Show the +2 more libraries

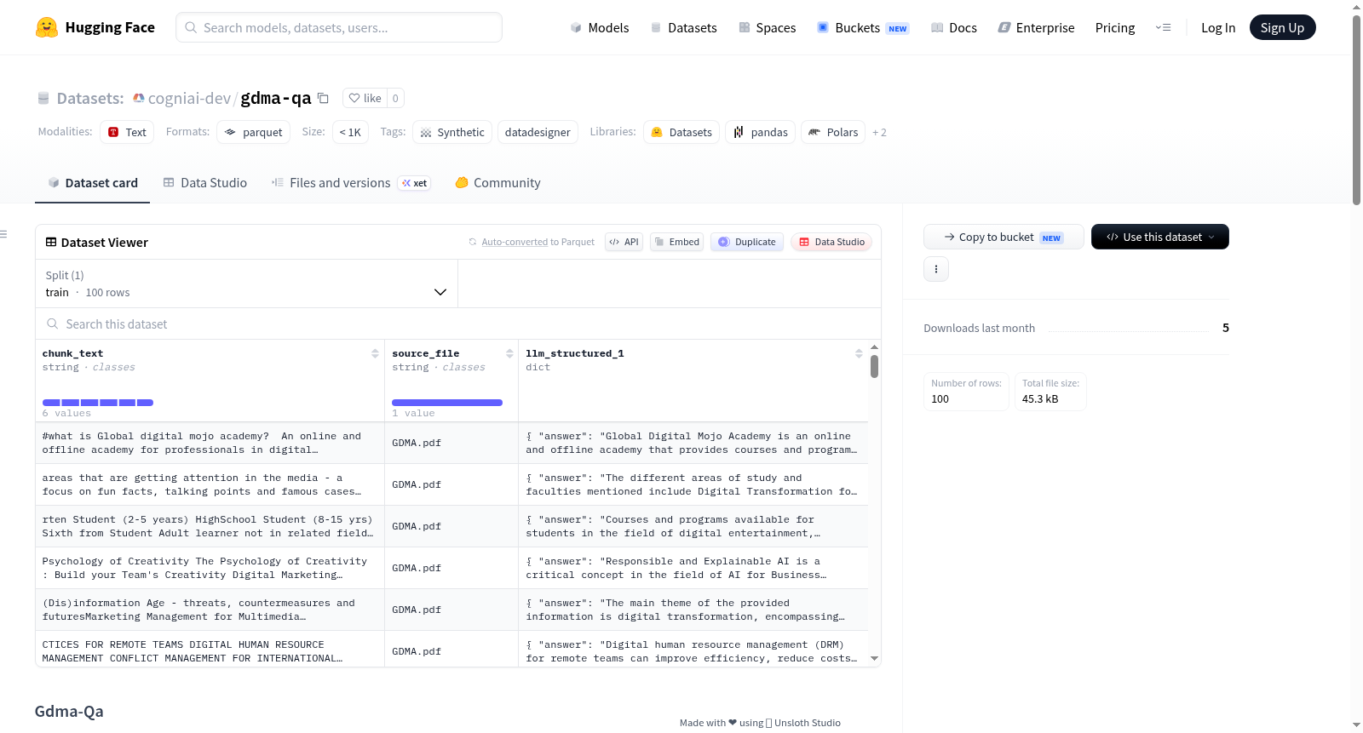879,133
